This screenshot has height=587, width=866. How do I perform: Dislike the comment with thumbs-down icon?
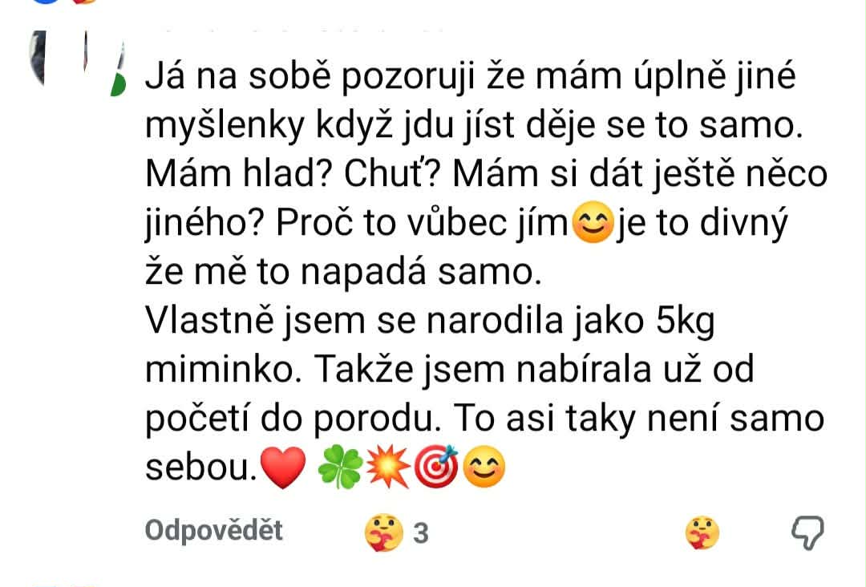[807, 532]
